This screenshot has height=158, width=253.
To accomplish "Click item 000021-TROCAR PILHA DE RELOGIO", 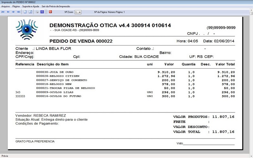I will coord(65,88).
